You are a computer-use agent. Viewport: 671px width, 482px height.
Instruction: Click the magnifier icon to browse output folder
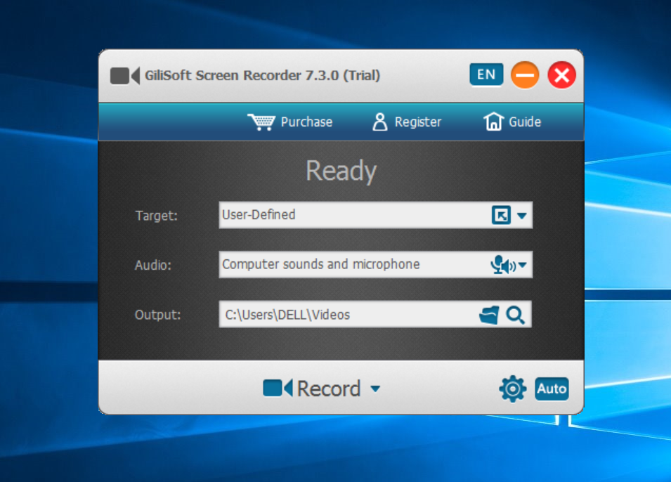pos(516,315)
